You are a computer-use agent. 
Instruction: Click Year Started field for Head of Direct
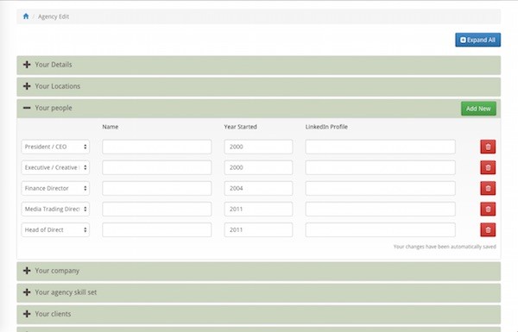click(258, 230)
